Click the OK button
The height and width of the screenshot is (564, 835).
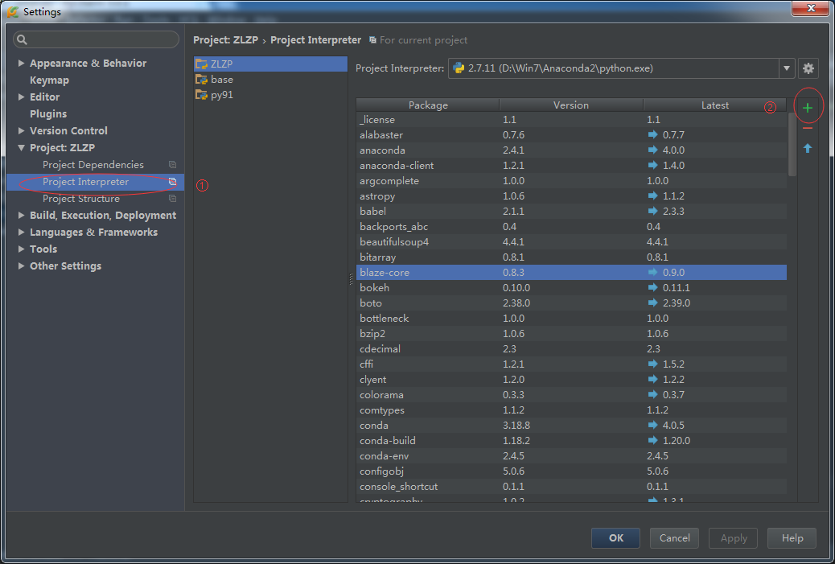(615, 538)
